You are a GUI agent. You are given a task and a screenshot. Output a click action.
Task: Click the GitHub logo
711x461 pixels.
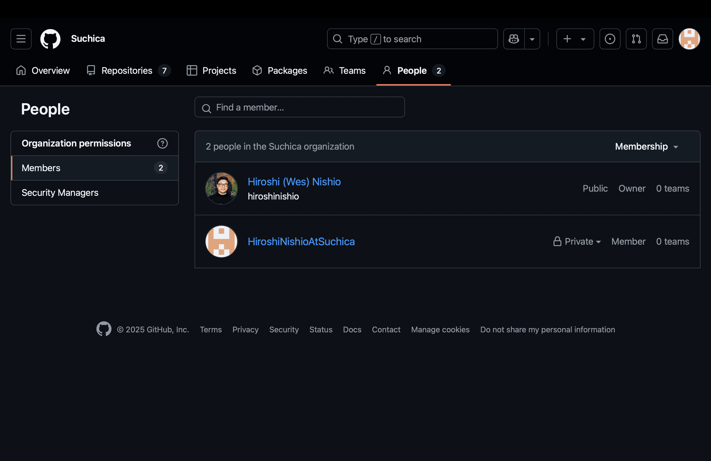pos(50,39)
